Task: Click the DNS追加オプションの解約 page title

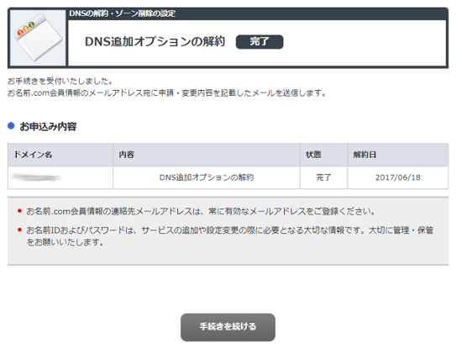Action: [x=155, y=41]
